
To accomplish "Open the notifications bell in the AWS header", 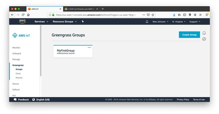I will pyautogui.click(x=147, y=22).
